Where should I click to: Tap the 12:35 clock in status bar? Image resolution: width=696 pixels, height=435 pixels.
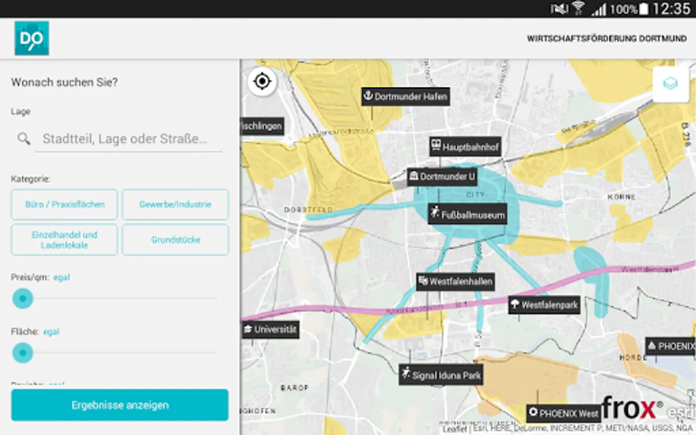click(x=671, y=9)
